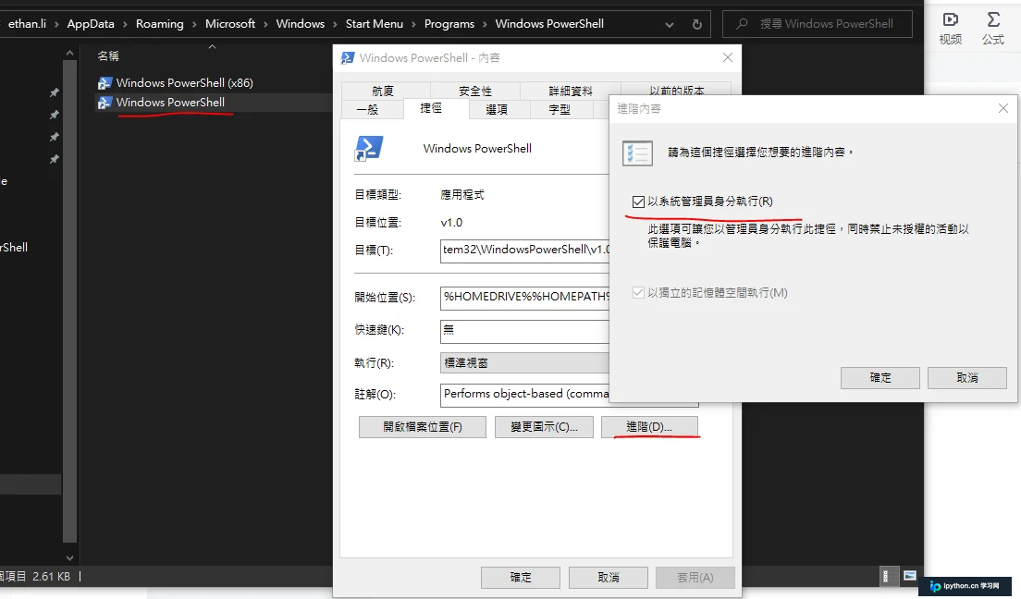Viewport: 1021px width, 599px height.
Task: Click the Programs breadcrumb in address bar
Action: click(449, 24)
